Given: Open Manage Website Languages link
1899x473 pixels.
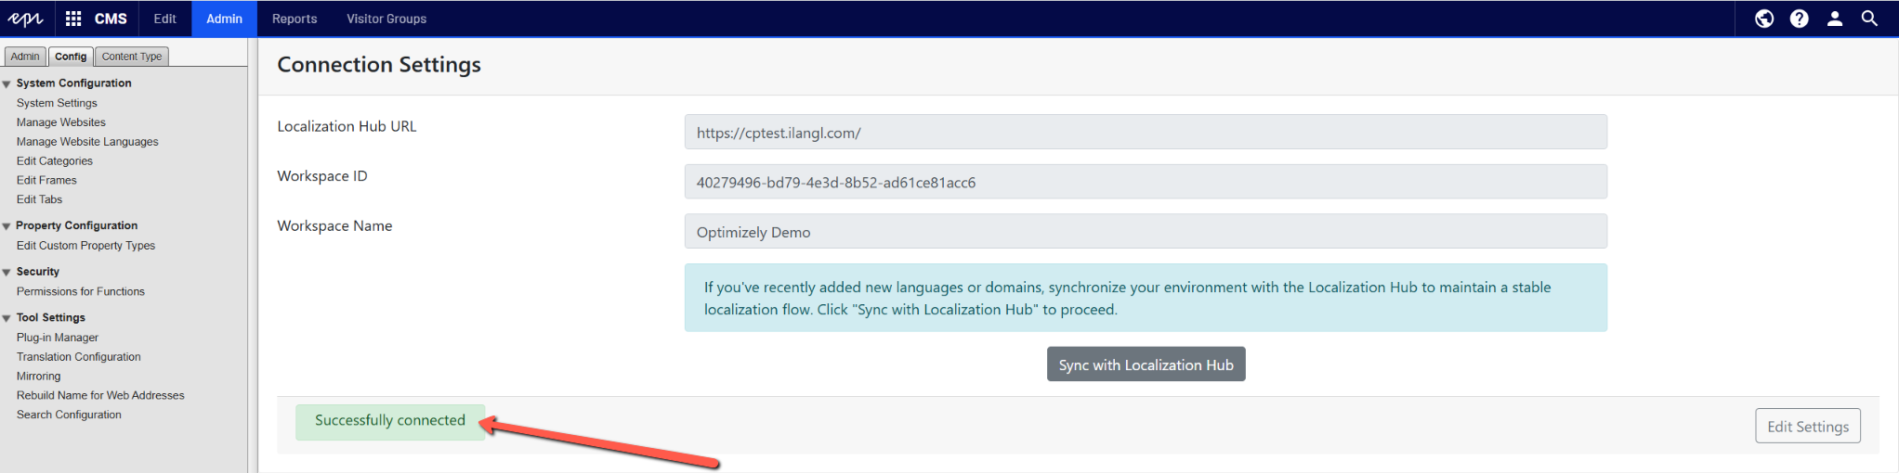Looking at the screenshot, I should click(87, 142).
